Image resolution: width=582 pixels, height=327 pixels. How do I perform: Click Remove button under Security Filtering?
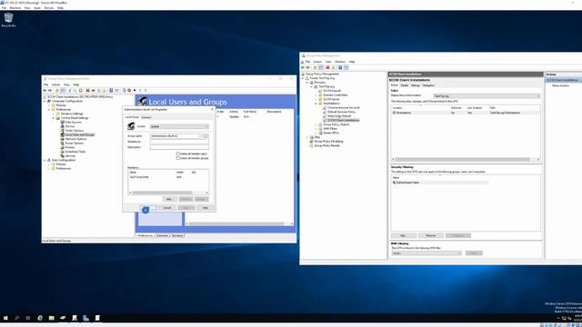tap(430, 235)
